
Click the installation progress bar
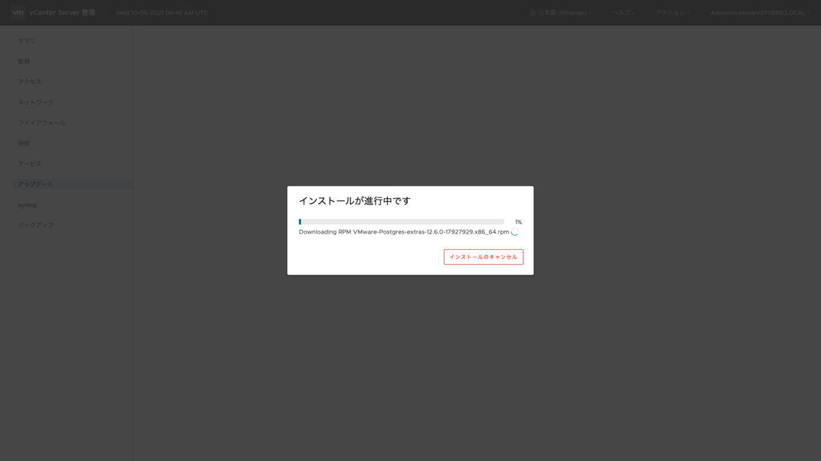pos(401,222)
